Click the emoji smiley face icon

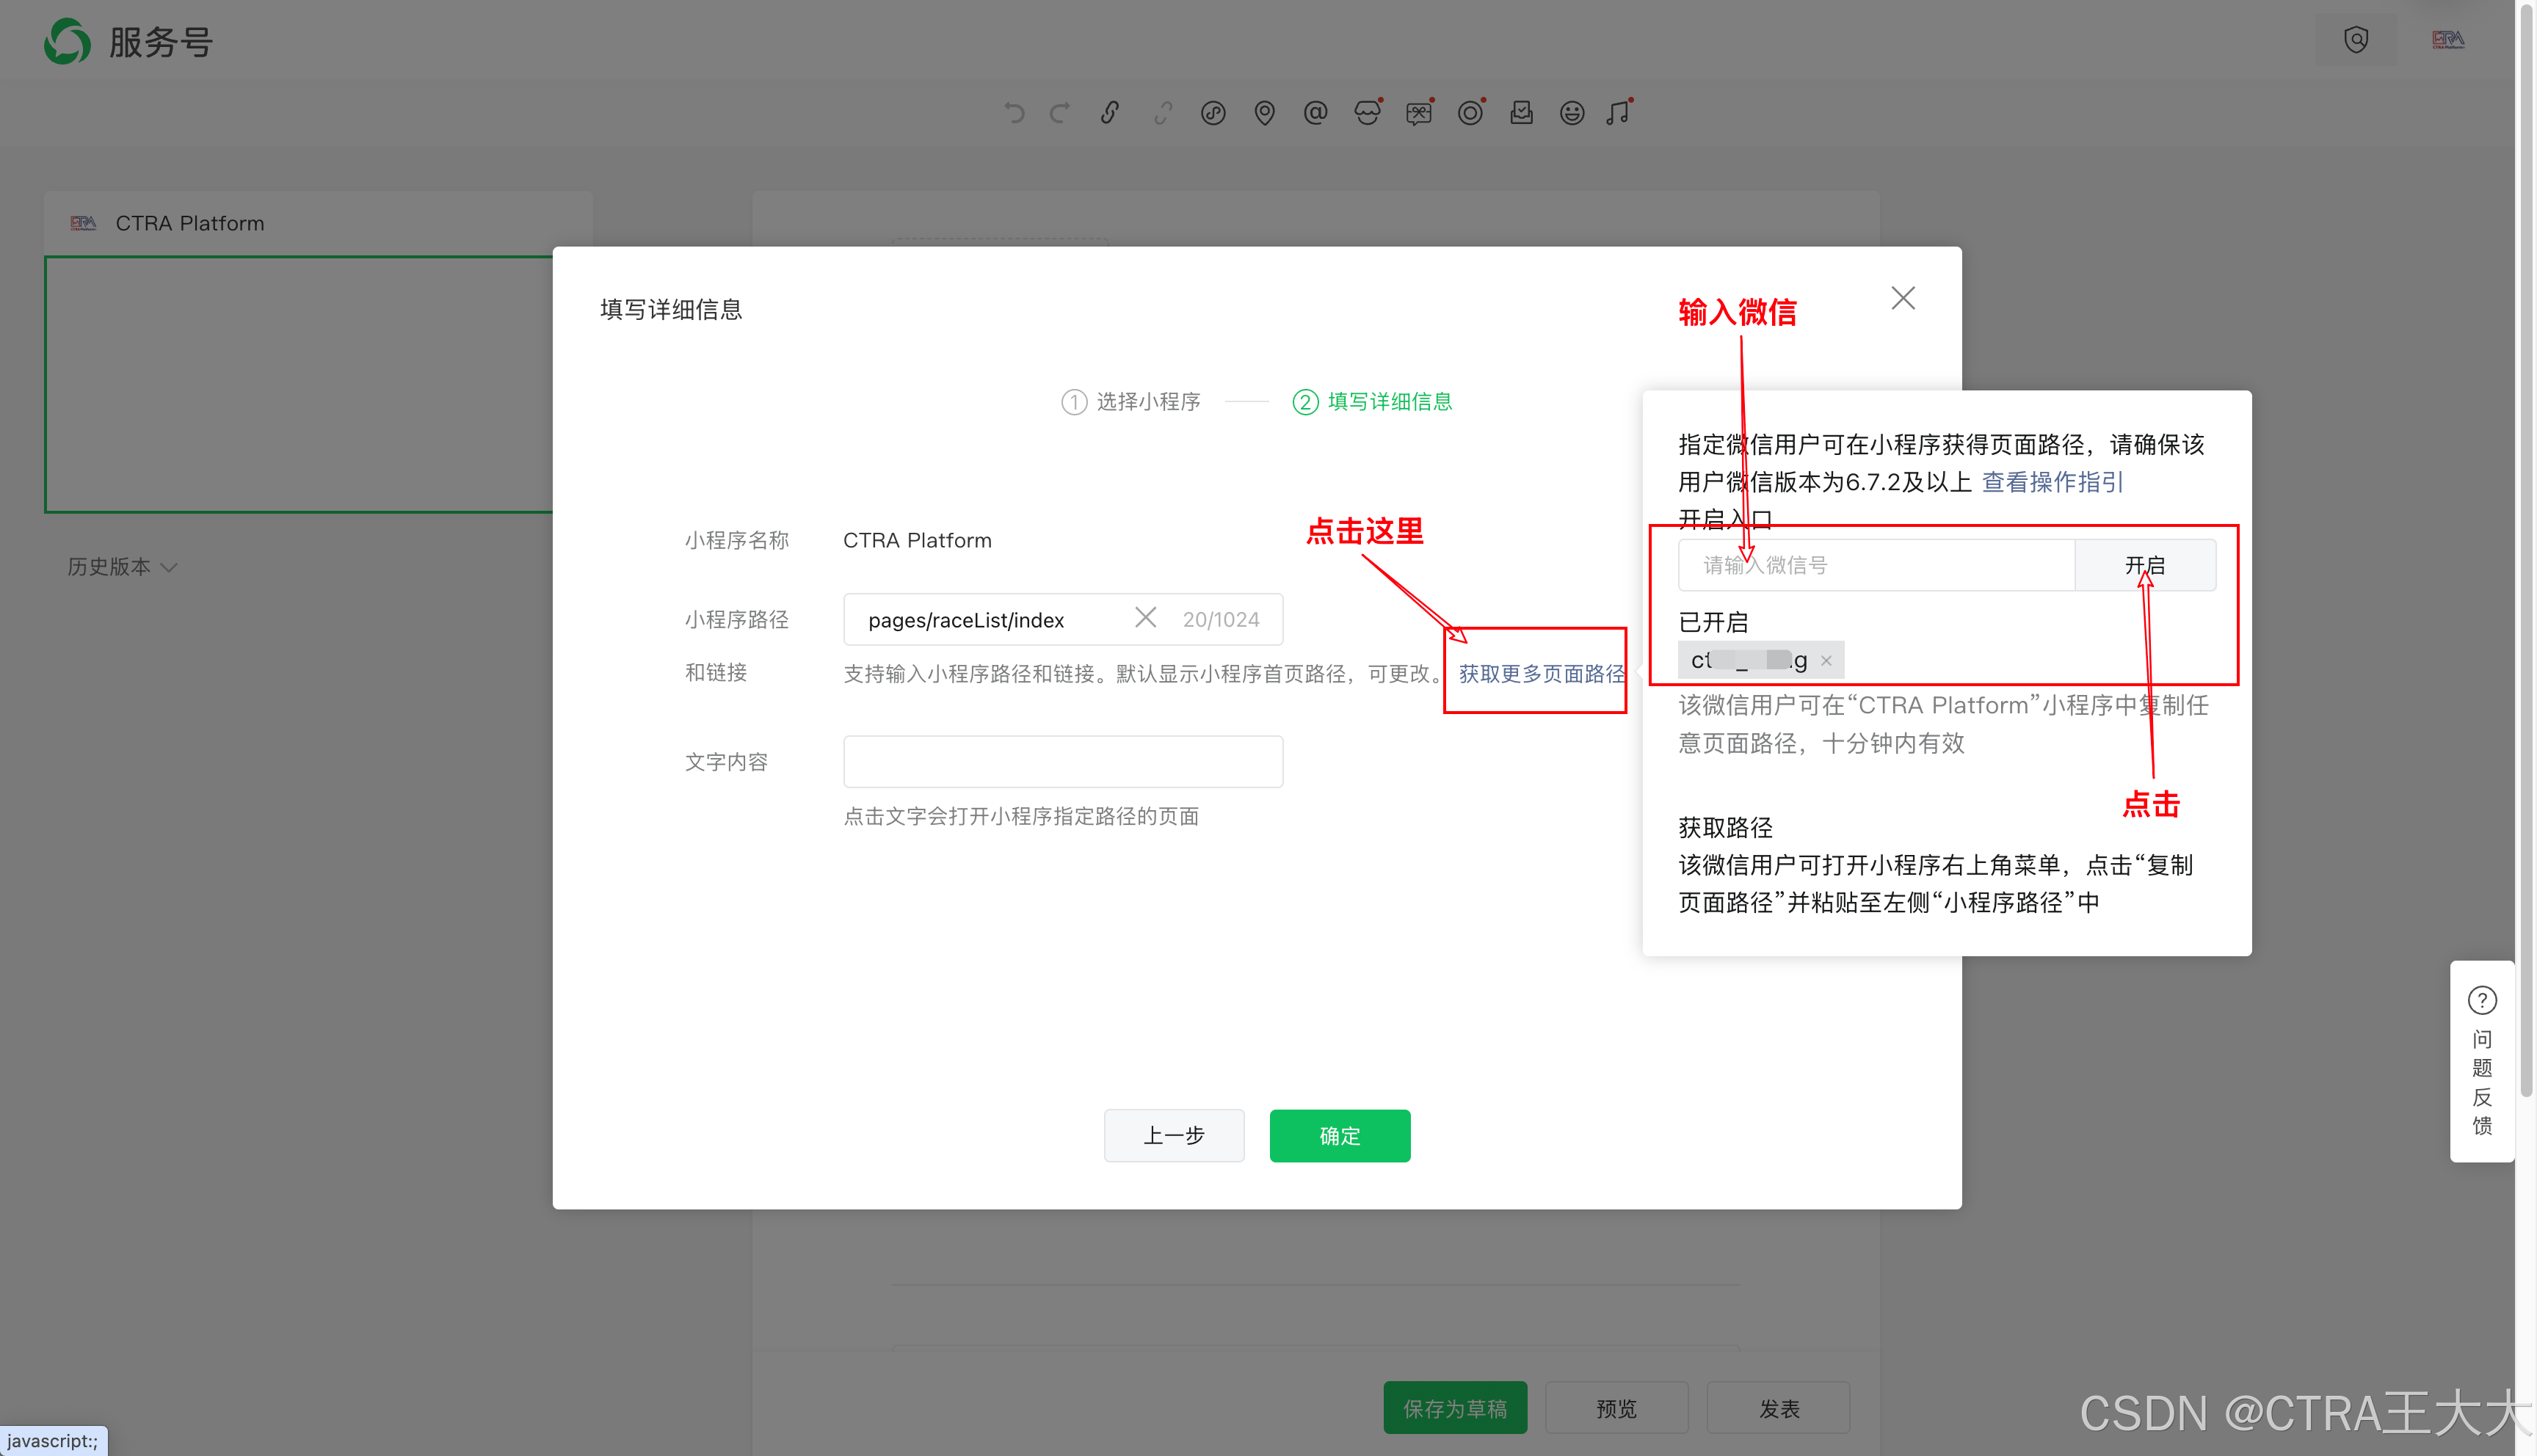click(x=1572, y=113)
